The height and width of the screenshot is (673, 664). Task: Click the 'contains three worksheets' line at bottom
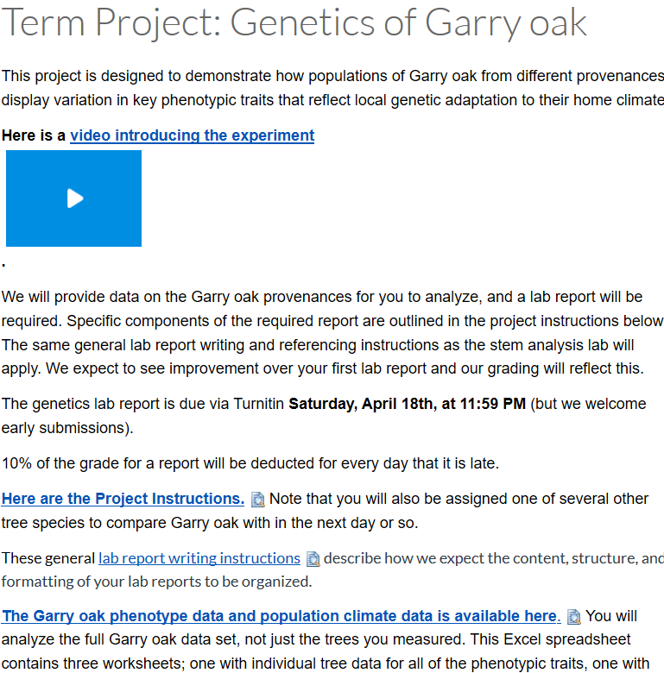tap(326, 664)
